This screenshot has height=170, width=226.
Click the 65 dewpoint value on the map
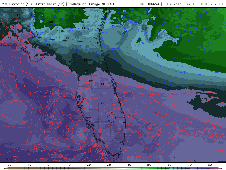pos(29,26)
